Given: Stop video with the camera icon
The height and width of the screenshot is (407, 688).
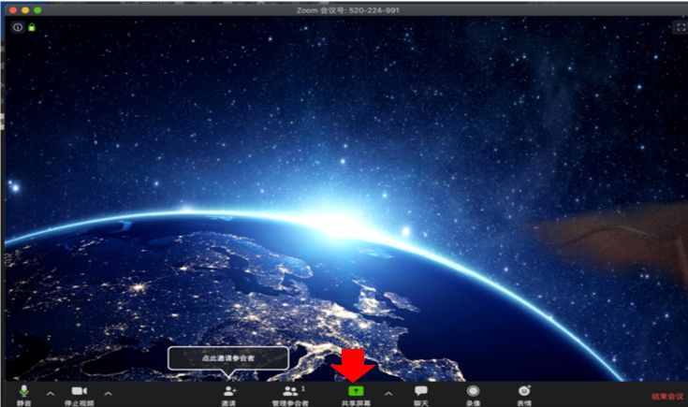Looking at the screenshot, I should tap(80, 395).
